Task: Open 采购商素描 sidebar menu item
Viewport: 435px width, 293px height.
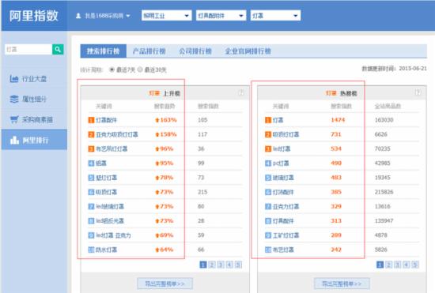Action: [34, 119]
